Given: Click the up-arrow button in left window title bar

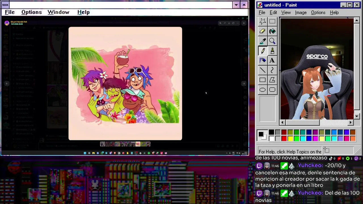Looking at the screenshot, I should tap(244, 5).
